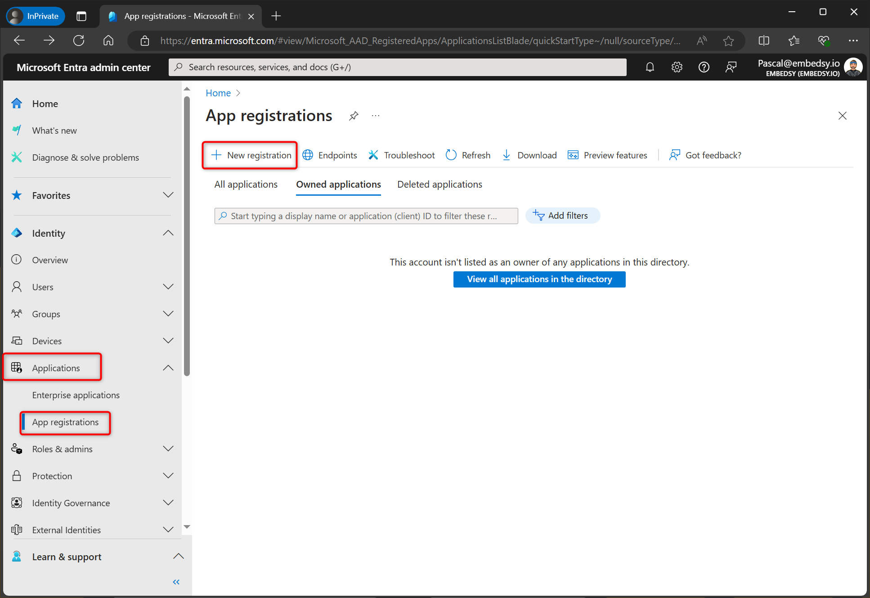Open the help question mark icon
This screenshot has width=870, height=598.
tap(704, 67)
